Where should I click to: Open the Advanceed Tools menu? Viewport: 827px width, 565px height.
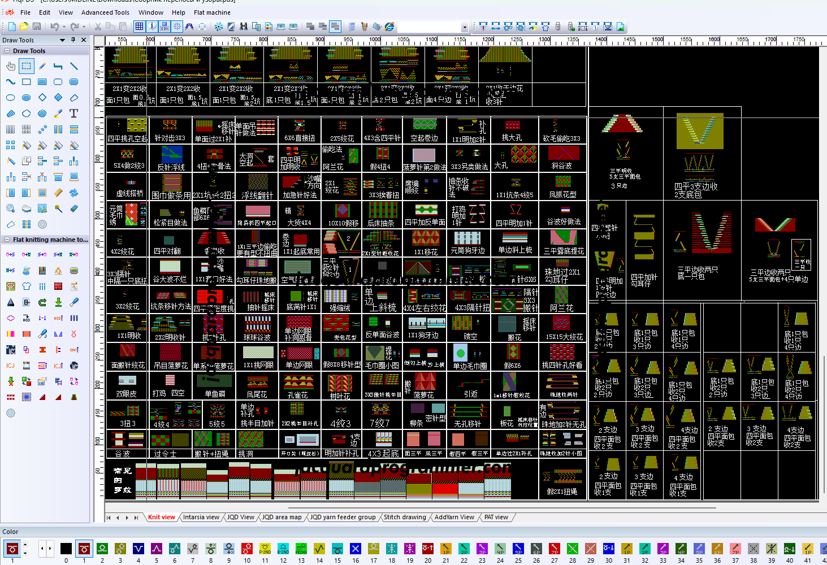pyautogui.click(x=105, y=12)
